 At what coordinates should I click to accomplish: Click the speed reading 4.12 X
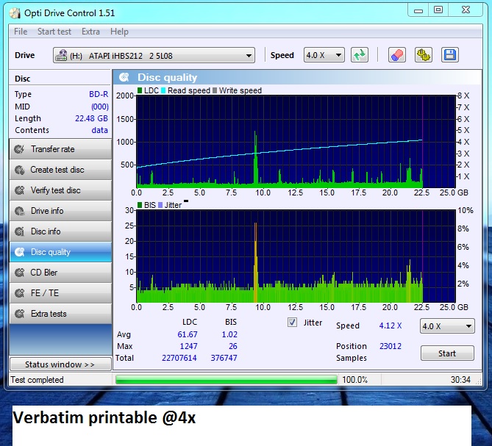(391, 325)
